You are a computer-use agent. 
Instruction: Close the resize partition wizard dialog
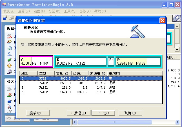point(162,21)
